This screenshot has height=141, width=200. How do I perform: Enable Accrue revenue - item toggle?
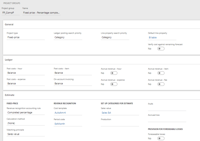[x=161, y=73]
